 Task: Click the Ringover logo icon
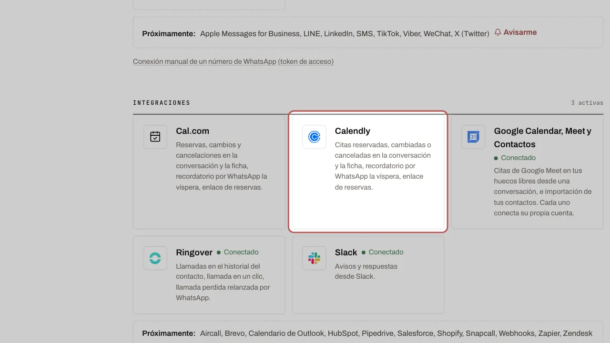coord(155,258)
